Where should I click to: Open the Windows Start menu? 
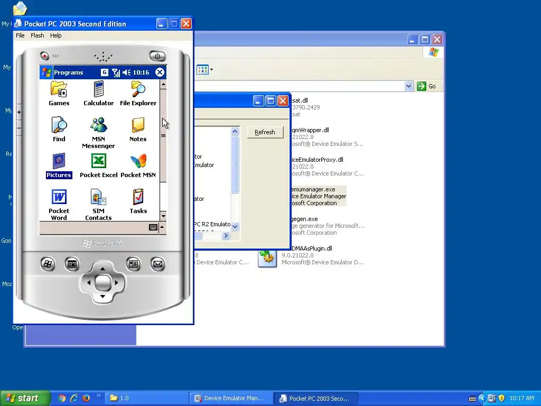(24, 398)
